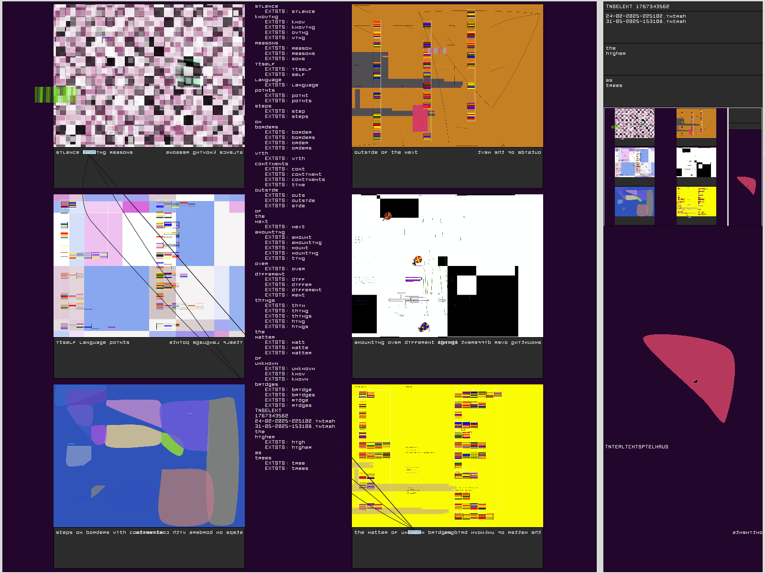Click the highlighted 'know' in the 'silence knowing reasons' caption
The width and height of the screenshot is (765, 573).
point(89,152)
